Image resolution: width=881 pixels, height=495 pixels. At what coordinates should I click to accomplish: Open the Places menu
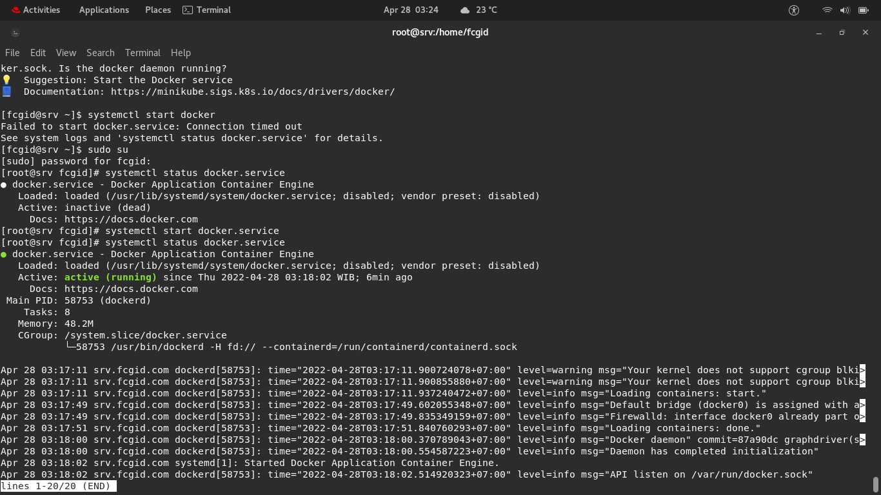(158, 10)
